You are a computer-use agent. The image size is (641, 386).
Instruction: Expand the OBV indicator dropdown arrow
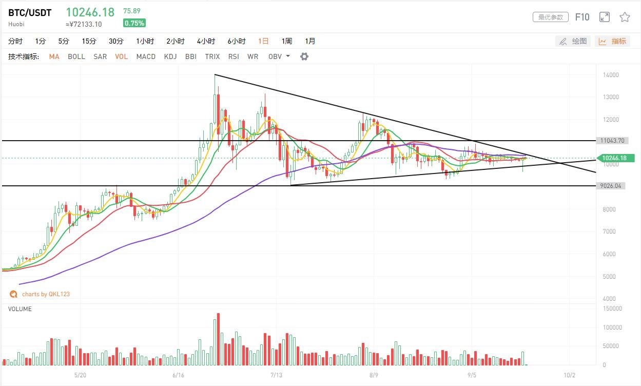[288, 56]
